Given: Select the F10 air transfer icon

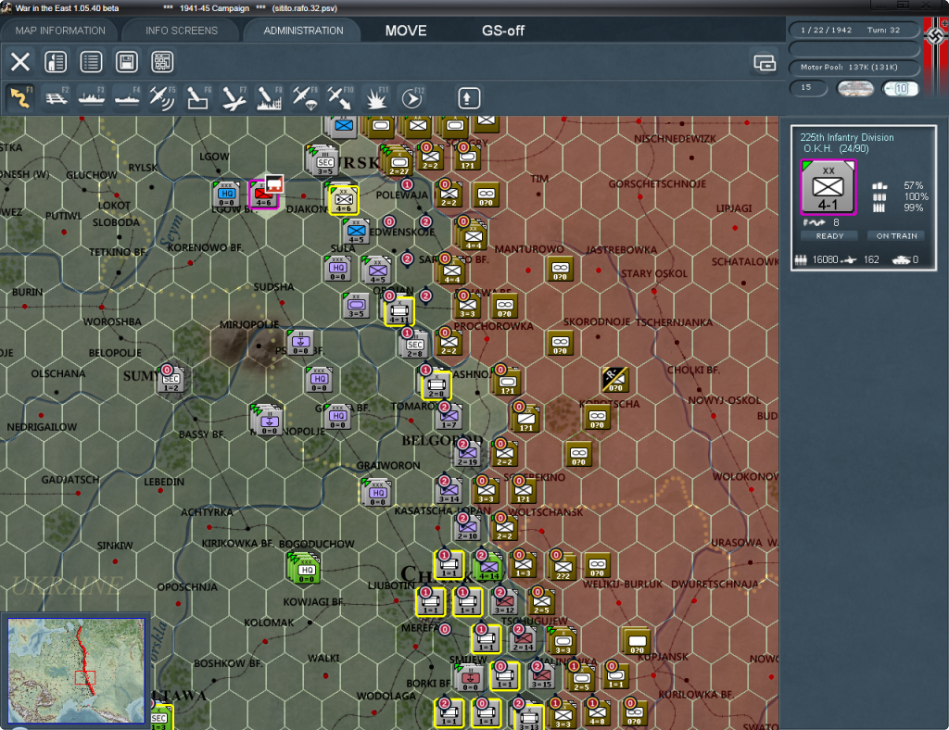Looking at the screenshot, I should (340, 97).
